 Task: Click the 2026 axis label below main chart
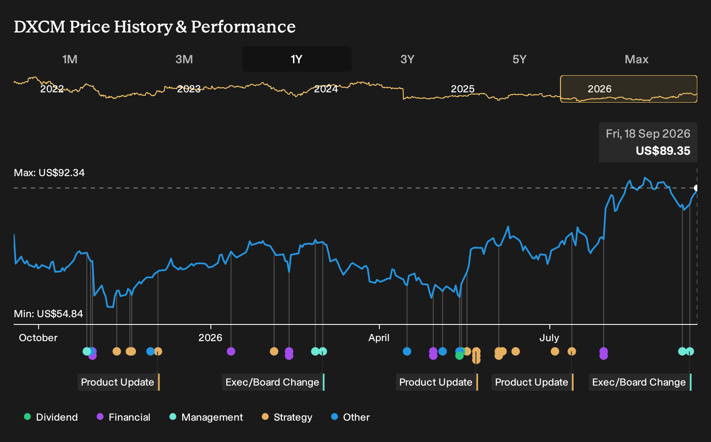[210, 338]
